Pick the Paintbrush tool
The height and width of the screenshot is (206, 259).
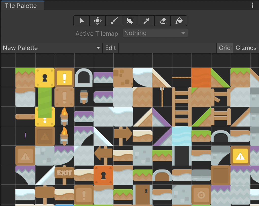[114, 21]
